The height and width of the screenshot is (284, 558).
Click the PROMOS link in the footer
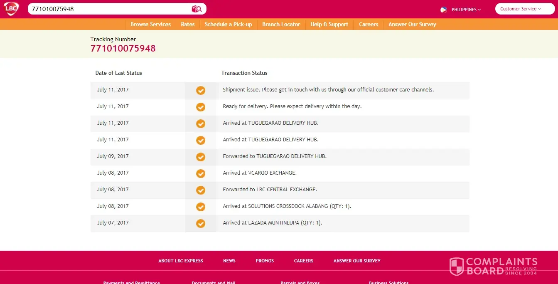point(265,261)
